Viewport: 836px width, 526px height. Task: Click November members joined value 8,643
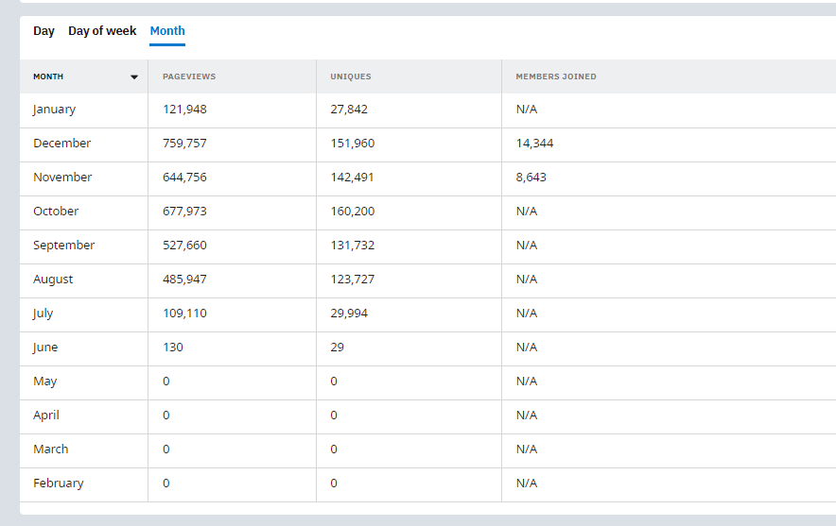point(531,178)
